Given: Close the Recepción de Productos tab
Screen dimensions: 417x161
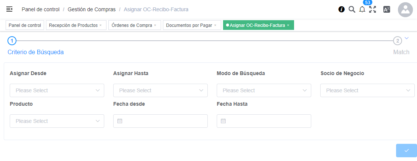Looking at the screenshot, I should (101, 25).
